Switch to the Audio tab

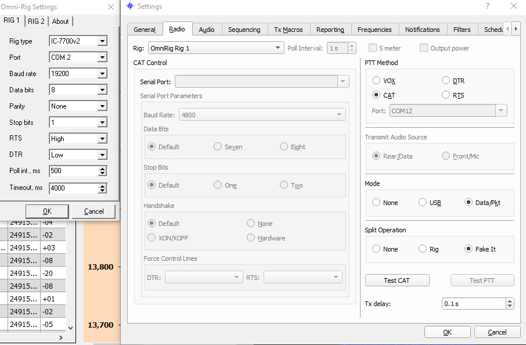[206, 30]
